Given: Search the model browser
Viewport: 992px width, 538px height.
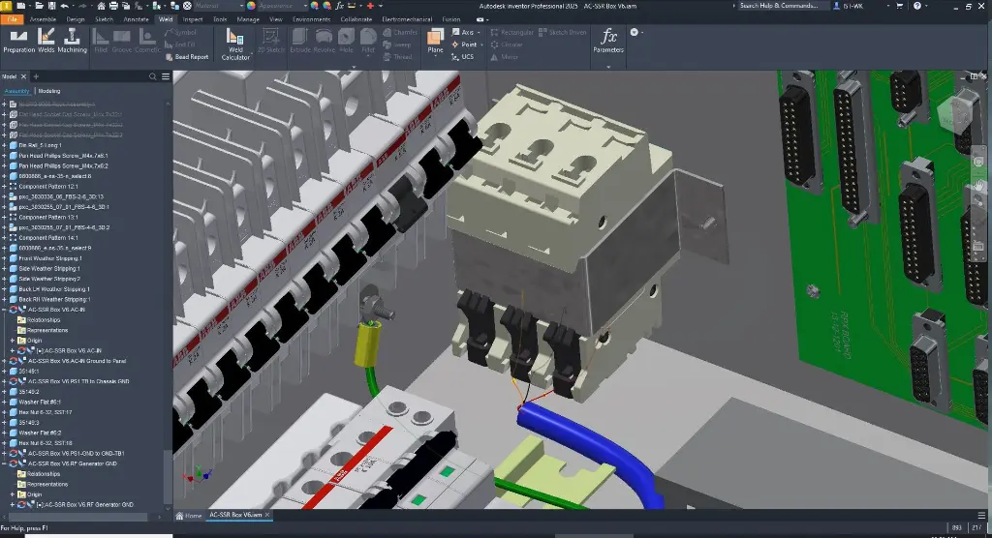Looking at the screenshot, I should 152,76.
